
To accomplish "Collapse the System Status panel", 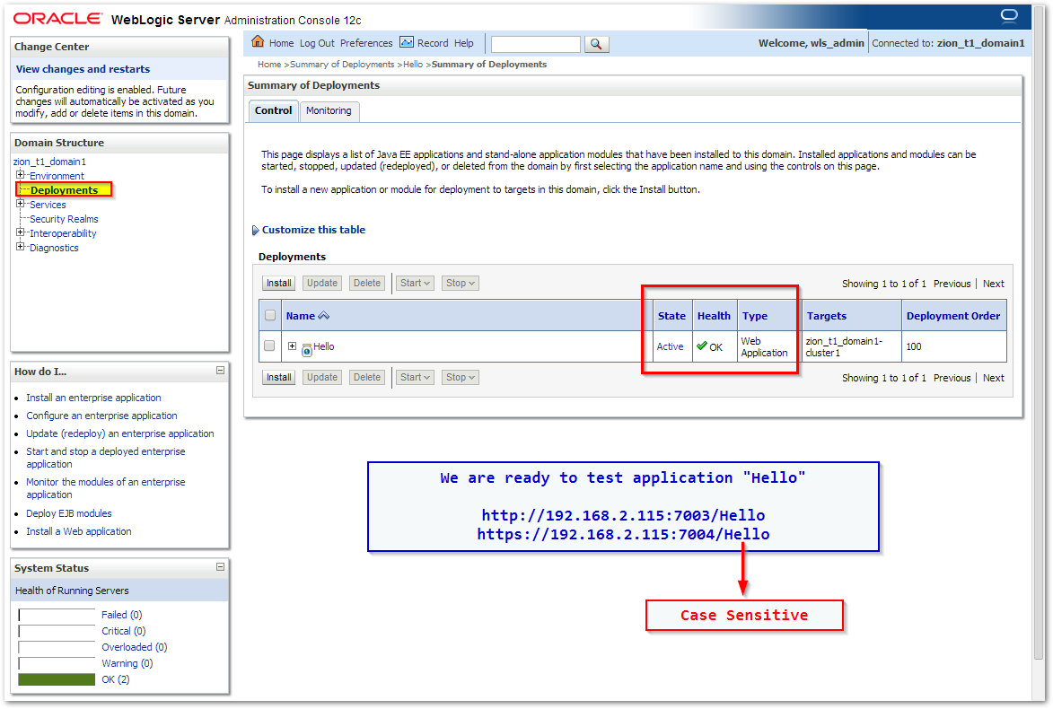I will [x=220, y=567].
